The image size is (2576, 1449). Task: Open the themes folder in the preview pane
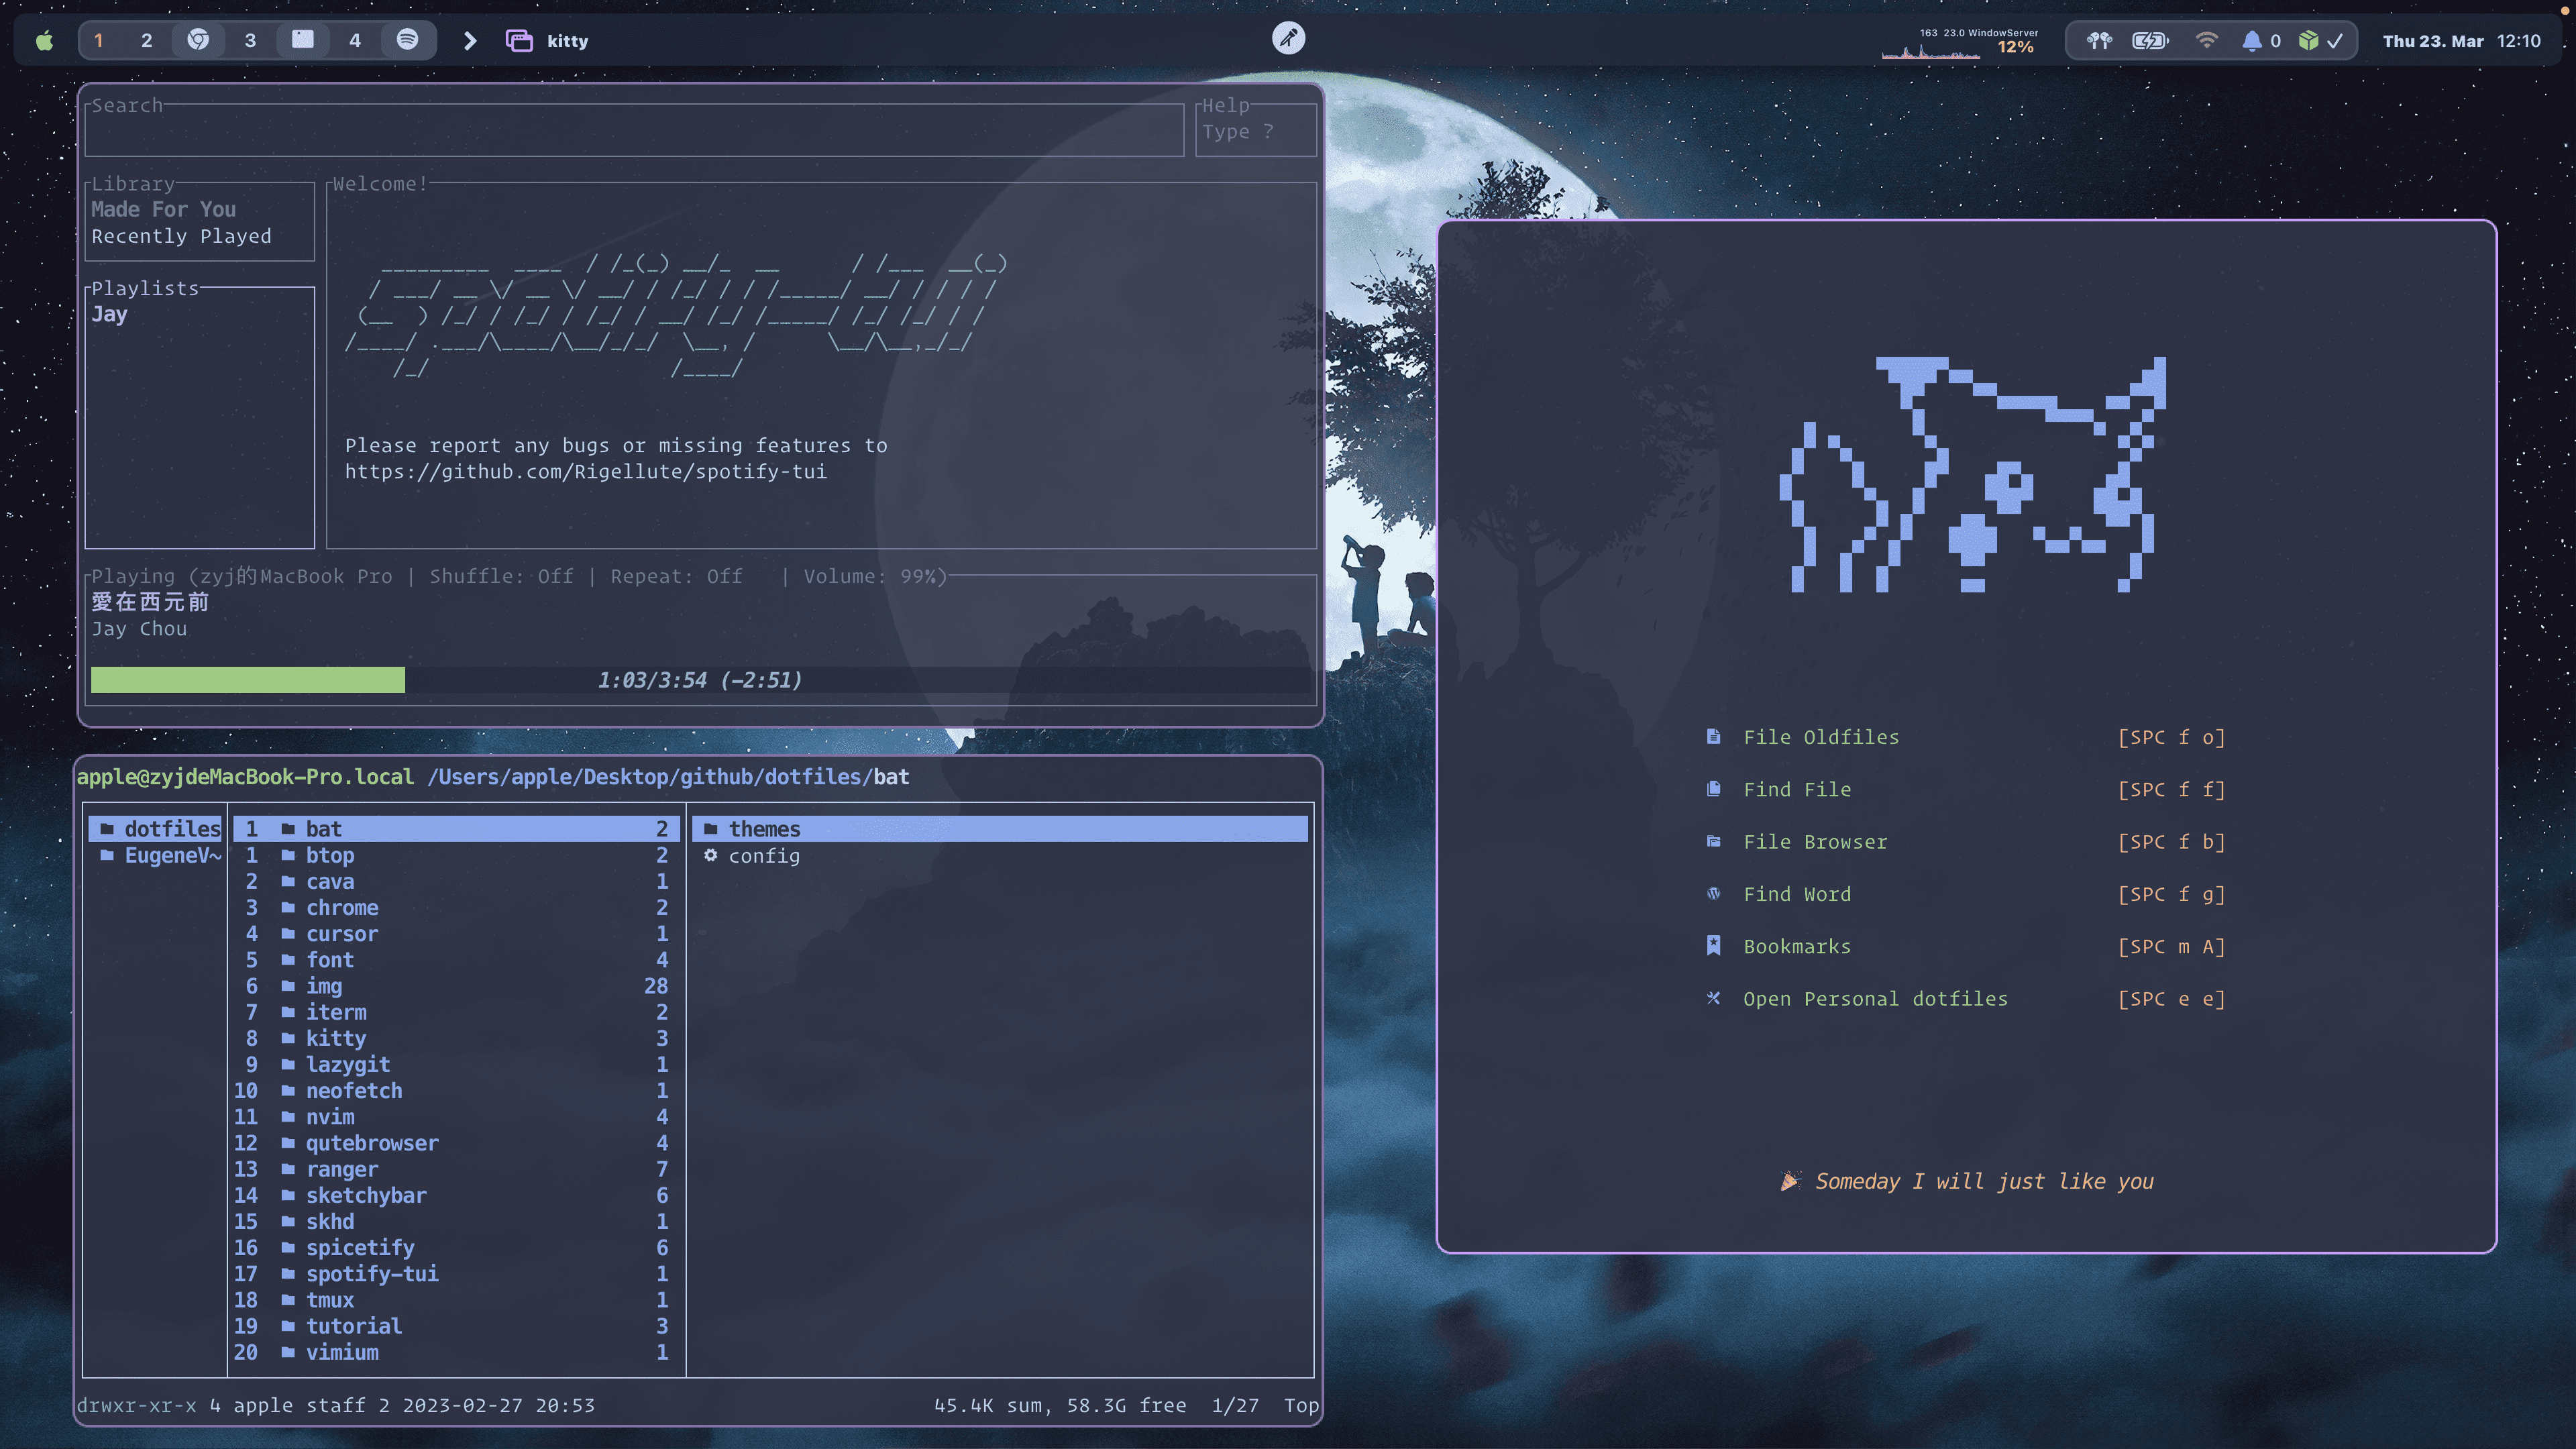point(764,829)
